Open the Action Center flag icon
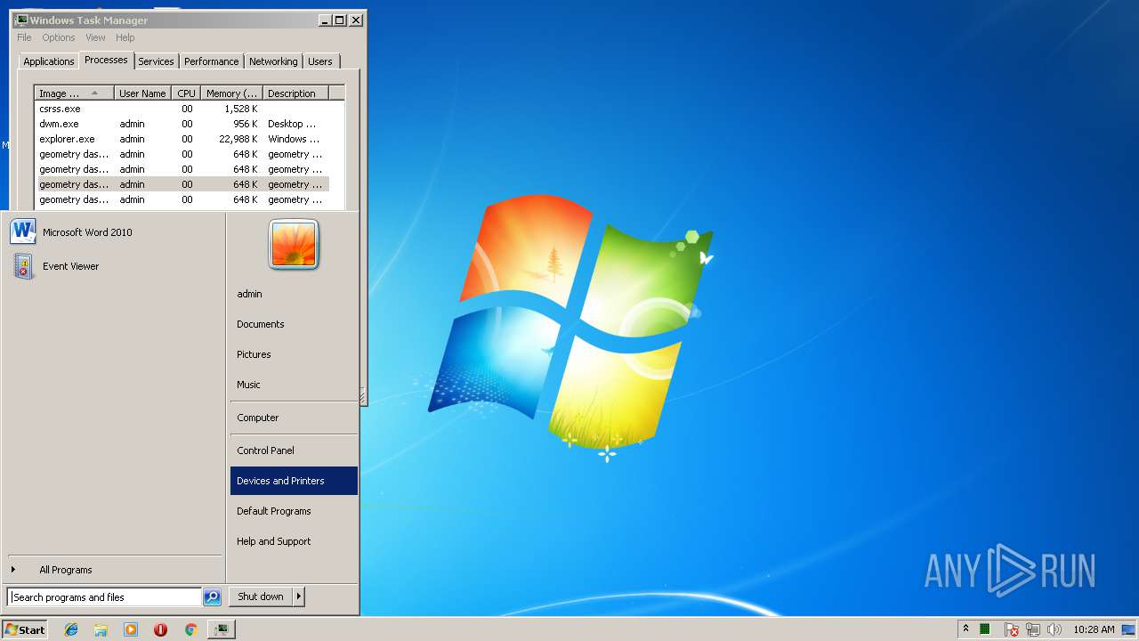 (x=1012, y=629)
